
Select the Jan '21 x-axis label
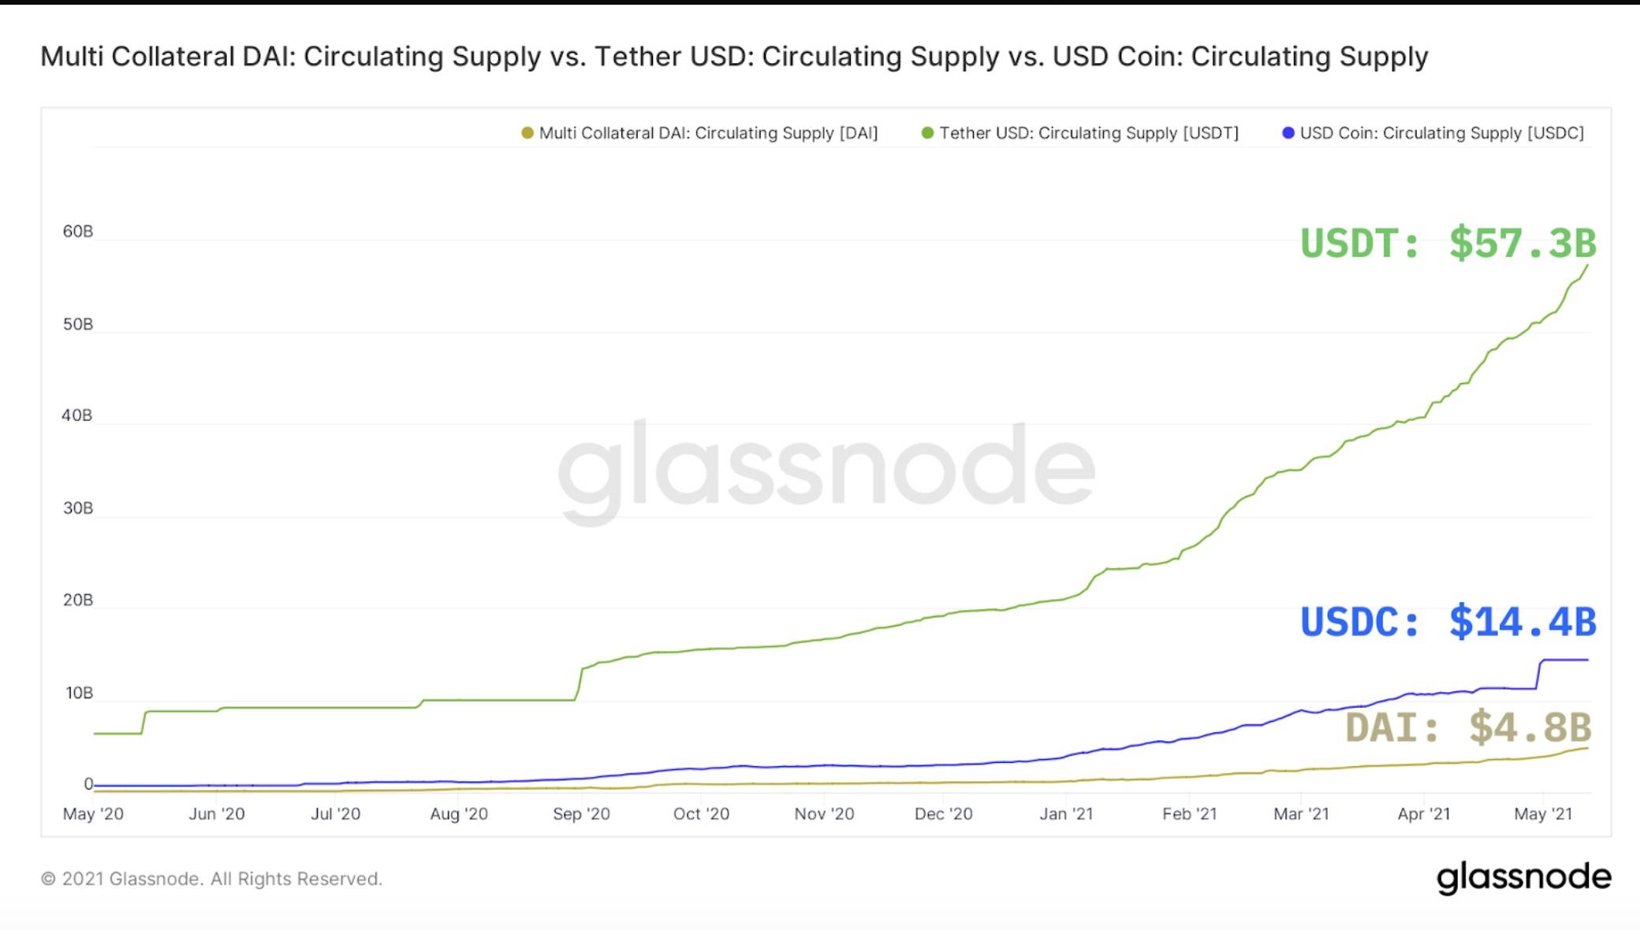pyautogui.click(x=1066, y=814)
